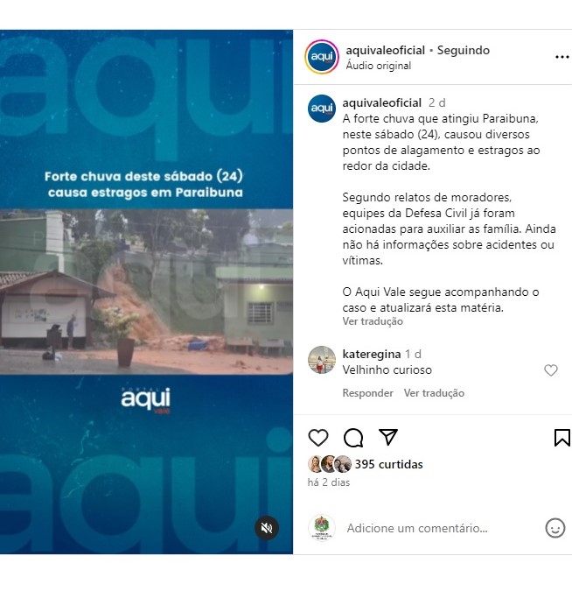This screenshot has height=591, width=572.
Task: View the 395 curtidas likes list
Action: 388,464
